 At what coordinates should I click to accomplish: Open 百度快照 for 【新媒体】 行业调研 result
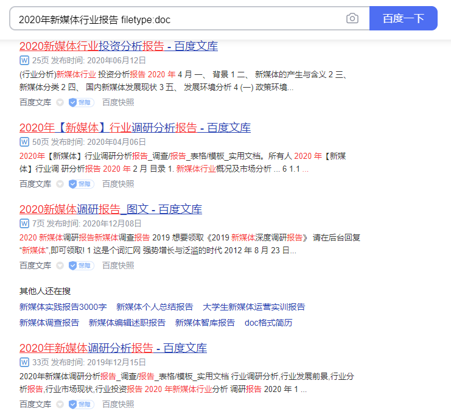(x=118, y=184)
